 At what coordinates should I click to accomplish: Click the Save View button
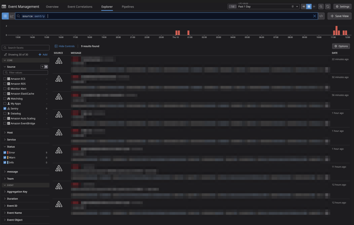click(339, 16)
